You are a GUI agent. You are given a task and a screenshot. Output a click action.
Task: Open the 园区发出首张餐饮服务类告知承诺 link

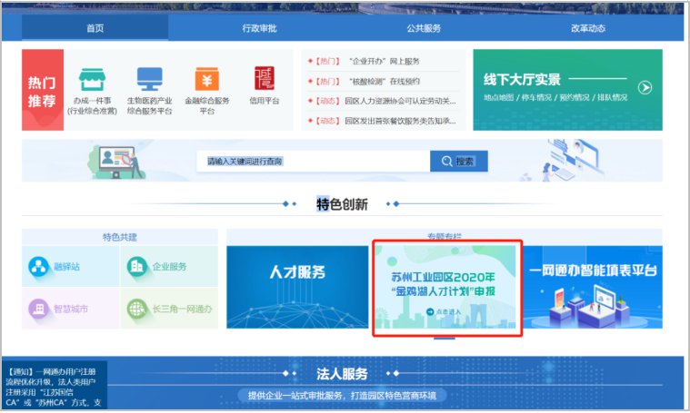coord(400,121)
